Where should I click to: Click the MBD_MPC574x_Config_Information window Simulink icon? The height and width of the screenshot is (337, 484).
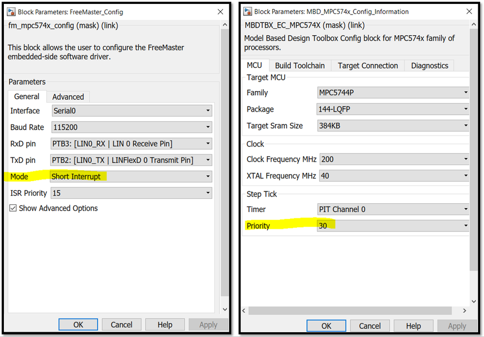[x=247, y=12]
